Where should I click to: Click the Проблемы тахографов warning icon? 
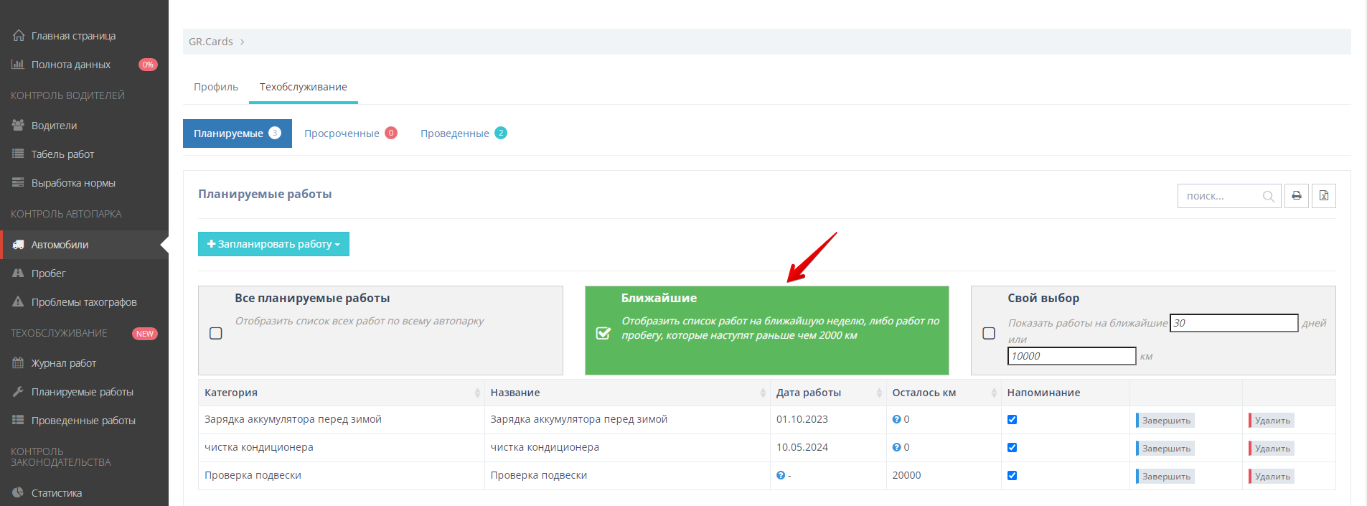click(19, 302)
